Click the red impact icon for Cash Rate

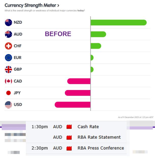click(69, 127)
